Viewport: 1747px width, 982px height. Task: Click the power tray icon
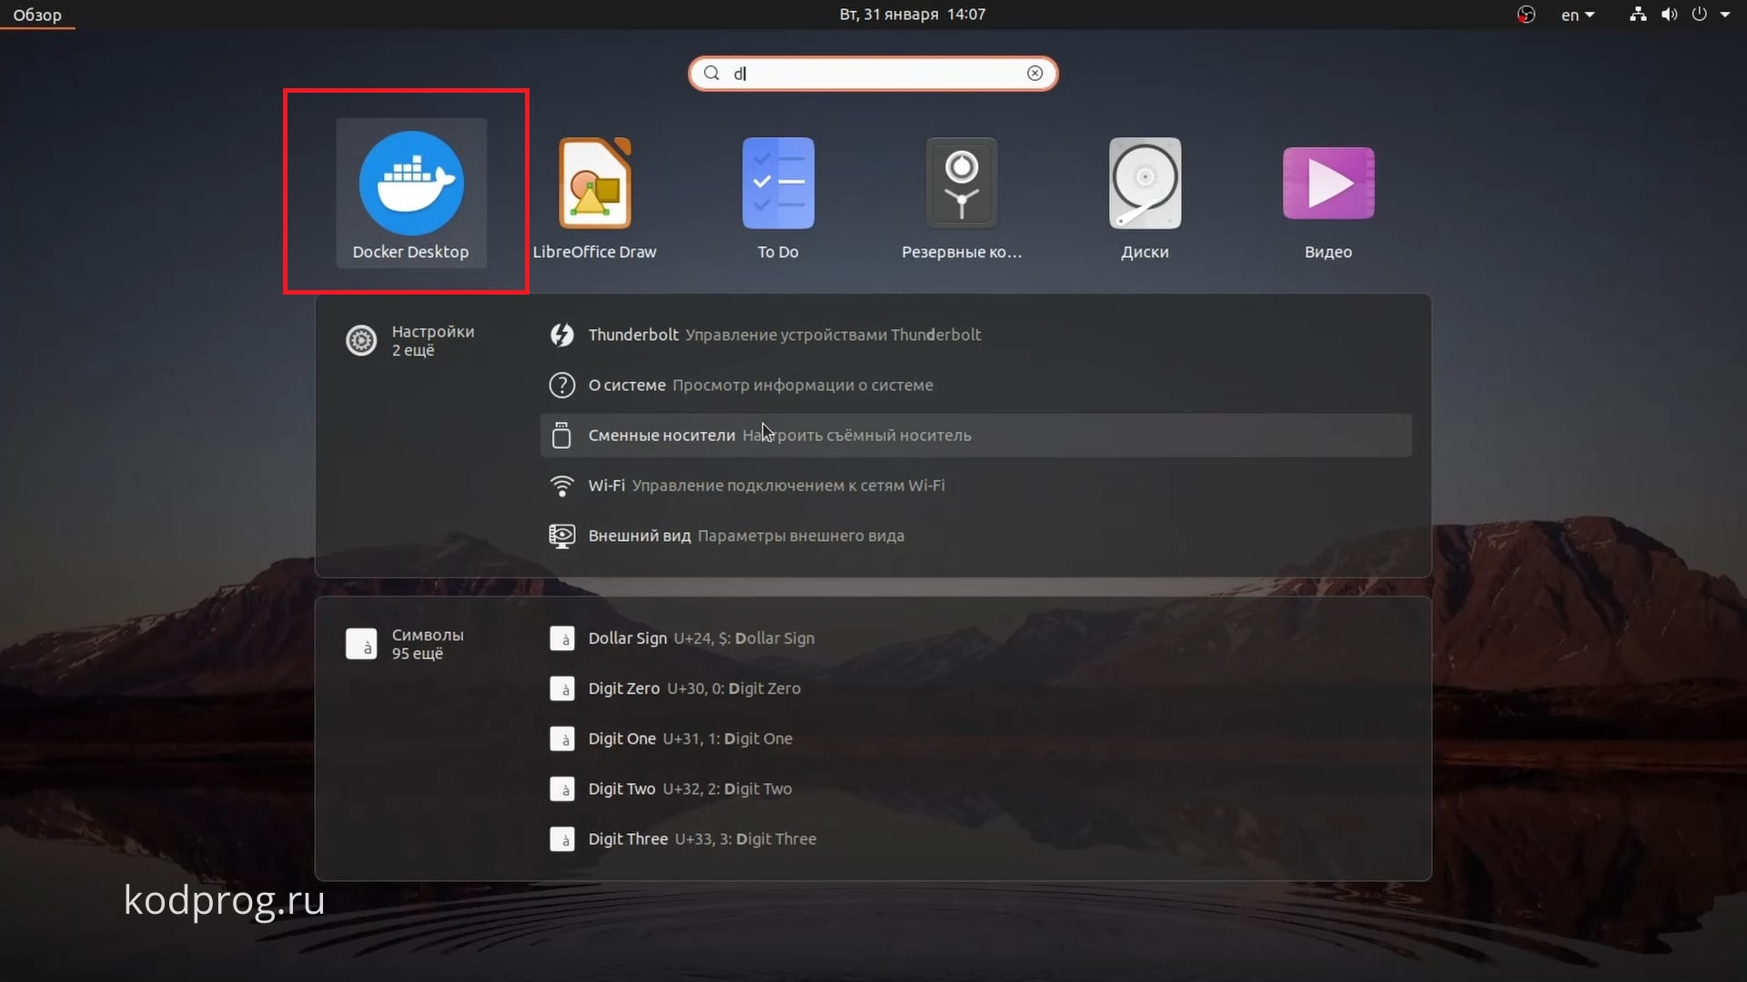point(1699,15)
